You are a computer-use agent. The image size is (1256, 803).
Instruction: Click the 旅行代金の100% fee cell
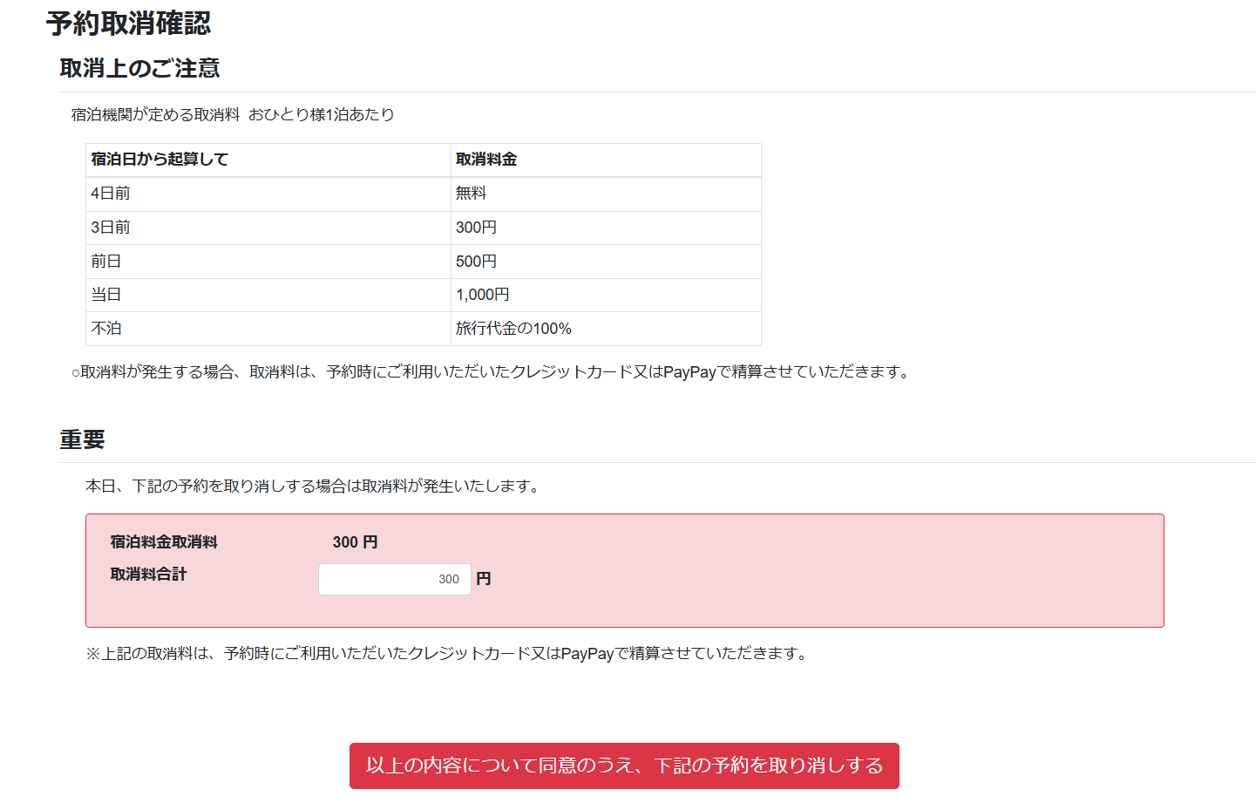coord(606,329)
